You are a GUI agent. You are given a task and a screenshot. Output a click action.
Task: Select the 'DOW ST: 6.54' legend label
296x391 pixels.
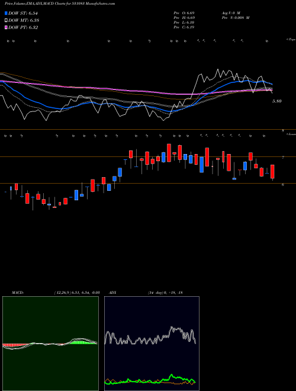pyautogui.click(x=23, y=13)
